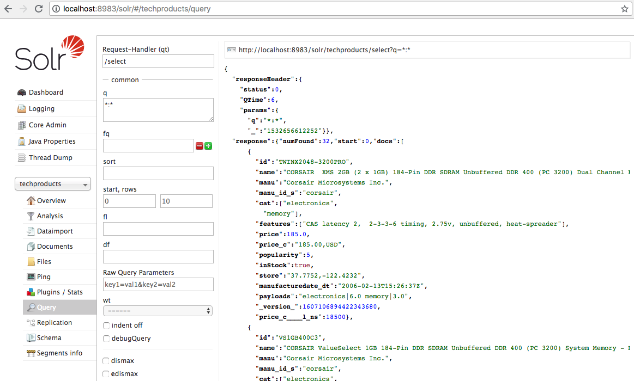Viewport: 634px width, 381px height.
Task: Click the sort input field
Action: (x=158, y=174)
